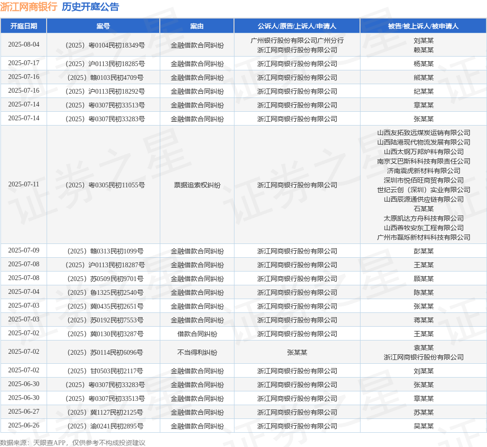
Task: Click defendant 赖某某
Action: pos(423,50)
